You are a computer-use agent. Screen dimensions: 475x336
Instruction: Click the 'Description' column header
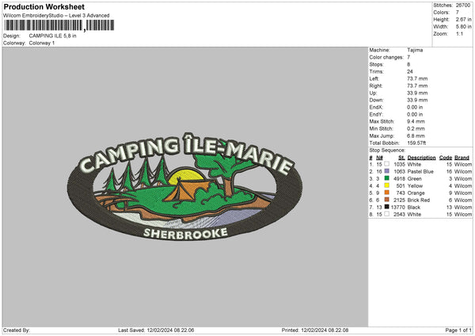[421, 158]
